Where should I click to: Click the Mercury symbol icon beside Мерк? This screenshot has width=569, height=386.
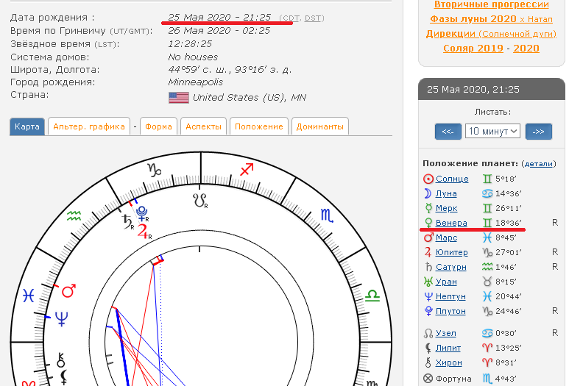coord(428,208)
